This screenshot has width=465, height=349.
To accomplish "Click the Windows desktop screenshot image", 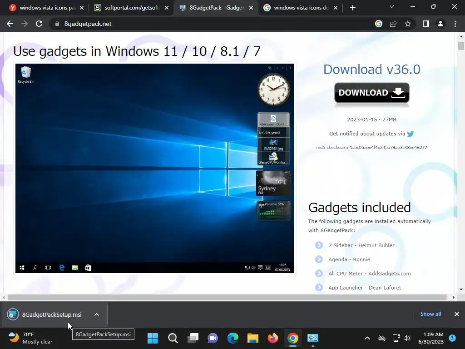I will 155,168.
